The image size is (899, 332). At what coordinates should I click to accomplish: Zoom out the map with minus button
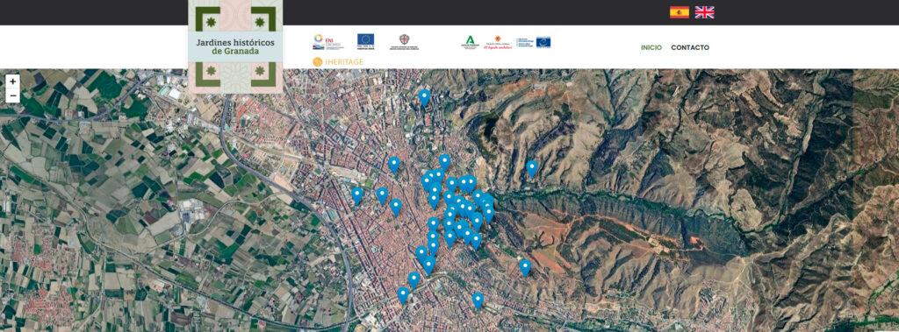[x=12, y=95]
